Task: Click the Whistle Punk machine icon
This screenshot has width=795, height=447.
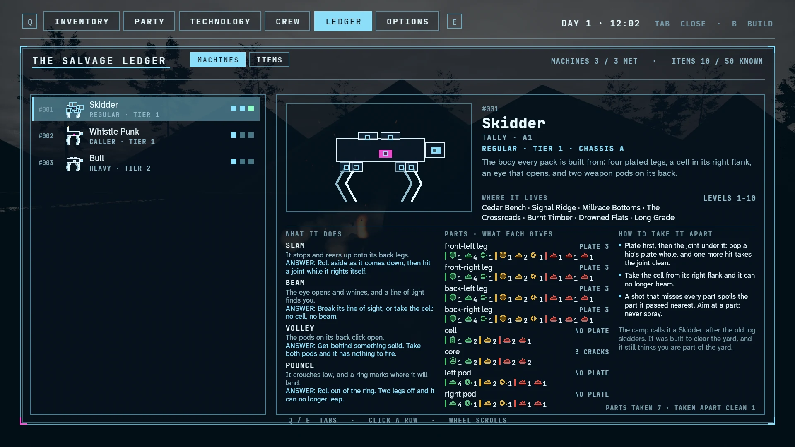Action: pos(74,136)
